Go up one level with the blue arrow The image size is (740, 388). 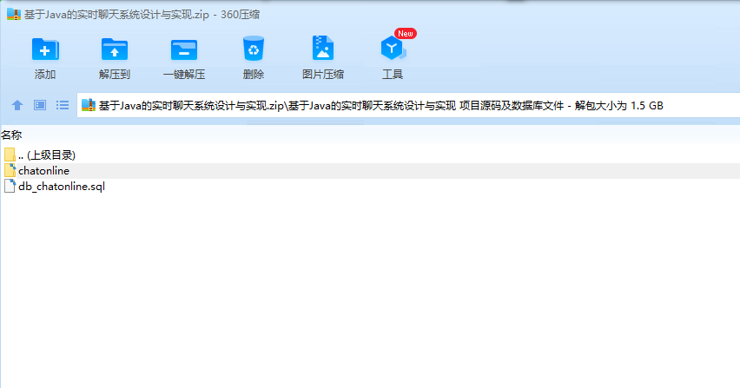pos(17,105)
